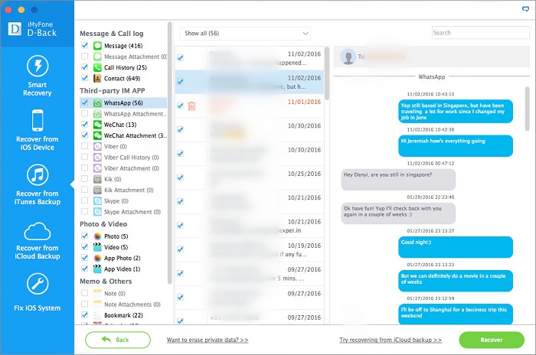Enable the Viber Call History (0) checkbox
The width and height of the screenshot is (536, 355).
(x=85, y=157)
